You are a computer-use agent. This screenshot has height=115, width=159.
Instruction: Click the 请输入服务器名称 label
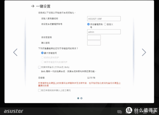pyautogui.click(x=50, y=19)
